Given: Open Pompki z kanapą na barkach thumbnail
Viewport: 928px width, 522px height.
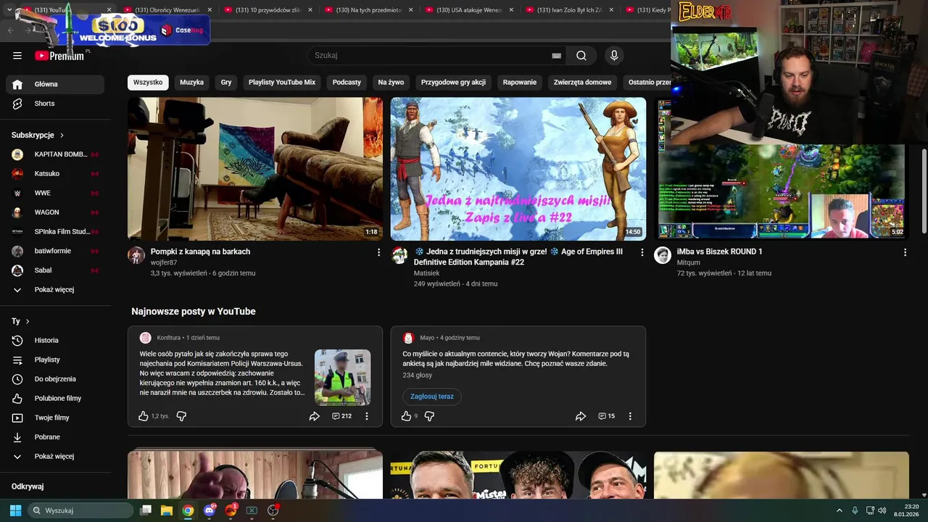Looking at the screenshot, I should pyautogui.click(x=255, y=169).
